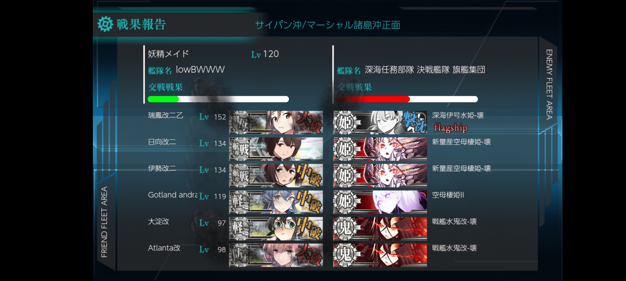The image size is (626, 281).
Task: Click the green friendly 交戦戦果 gauge
Action: [218, 99]
